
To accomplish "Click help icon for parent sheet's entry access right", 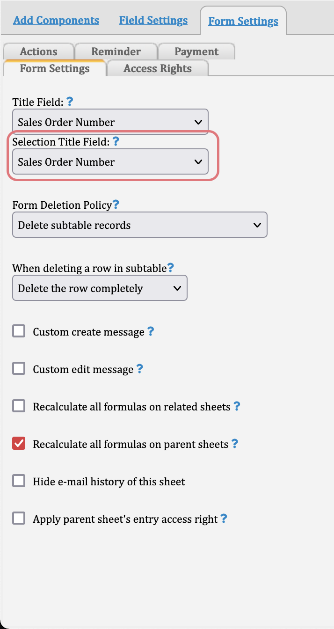I will tap(224, 519).
